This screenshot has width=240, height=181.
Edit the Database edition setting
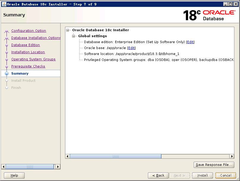coord(190,42)
